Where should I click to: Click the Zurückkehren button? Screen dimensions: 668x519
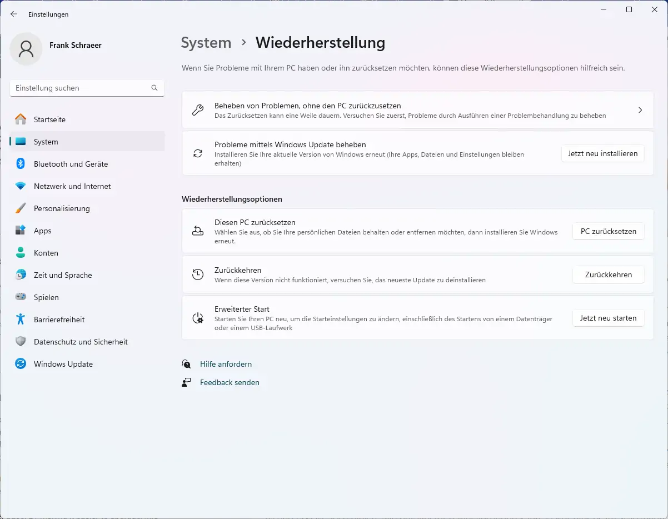[609, 275]
